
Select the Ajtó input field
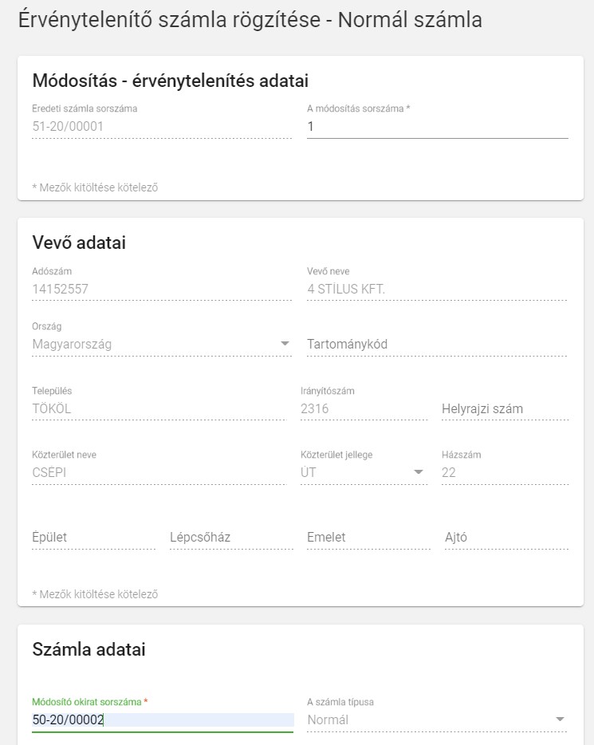click(505, 538)
